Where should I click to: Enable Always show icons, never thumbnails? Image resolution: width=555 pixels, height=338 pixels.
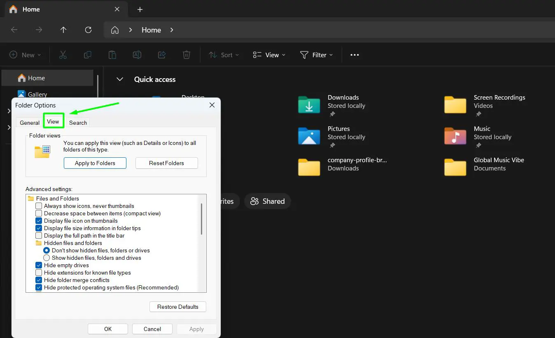pos(39,206)
